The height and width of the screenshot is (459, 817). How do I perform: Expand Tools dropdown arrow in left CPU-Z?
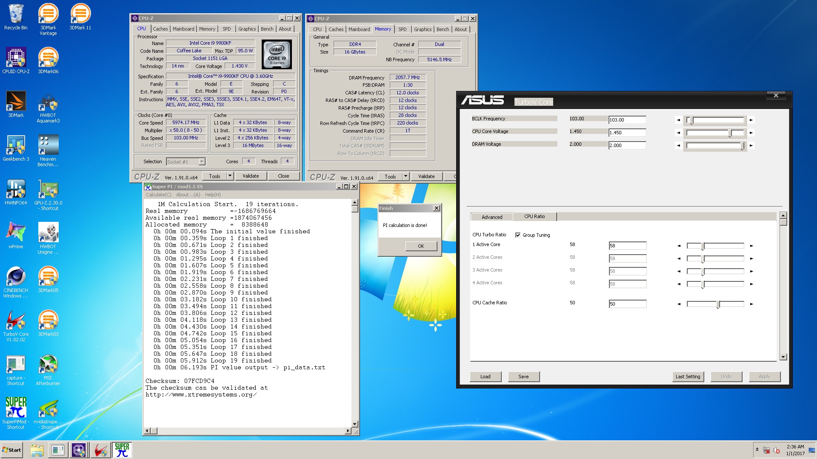pyautogui.click(x=230, y=176)
